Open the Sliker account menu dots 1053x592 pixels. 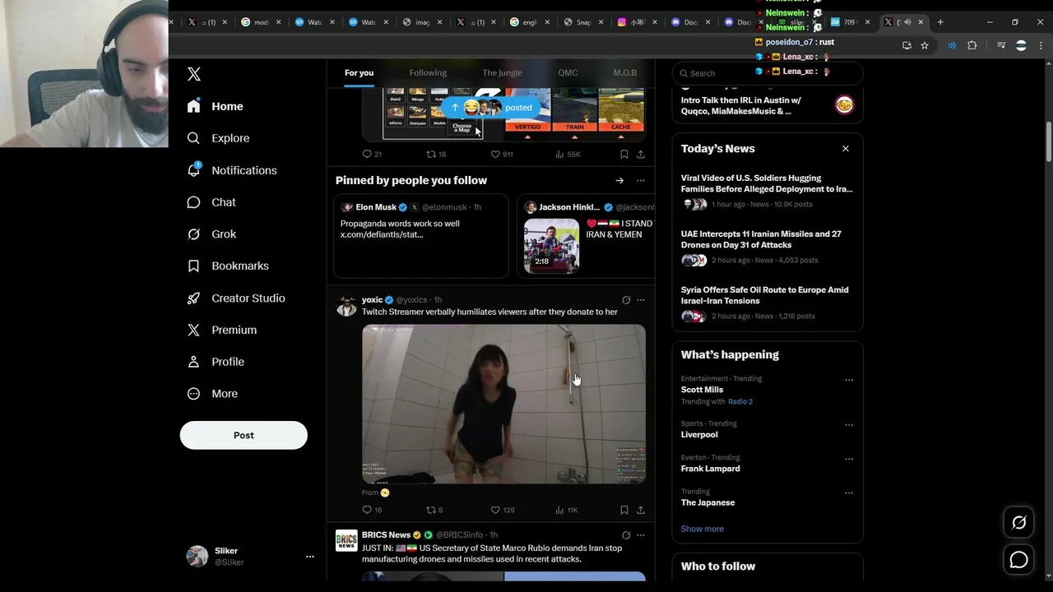point(310,557)
